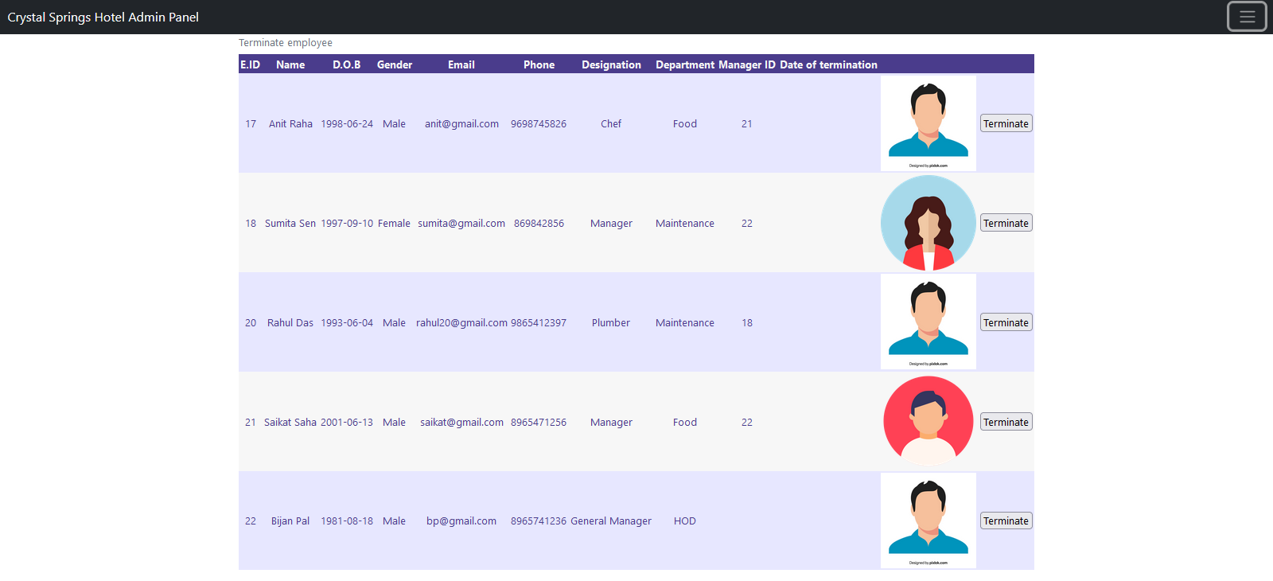Click the E.ID column header

point(250,64)
